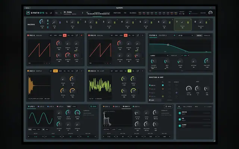This screenshot has width=239, height=149.
Task: Increase LFO Delay with right arrow
Action: (x=43, y=137)
